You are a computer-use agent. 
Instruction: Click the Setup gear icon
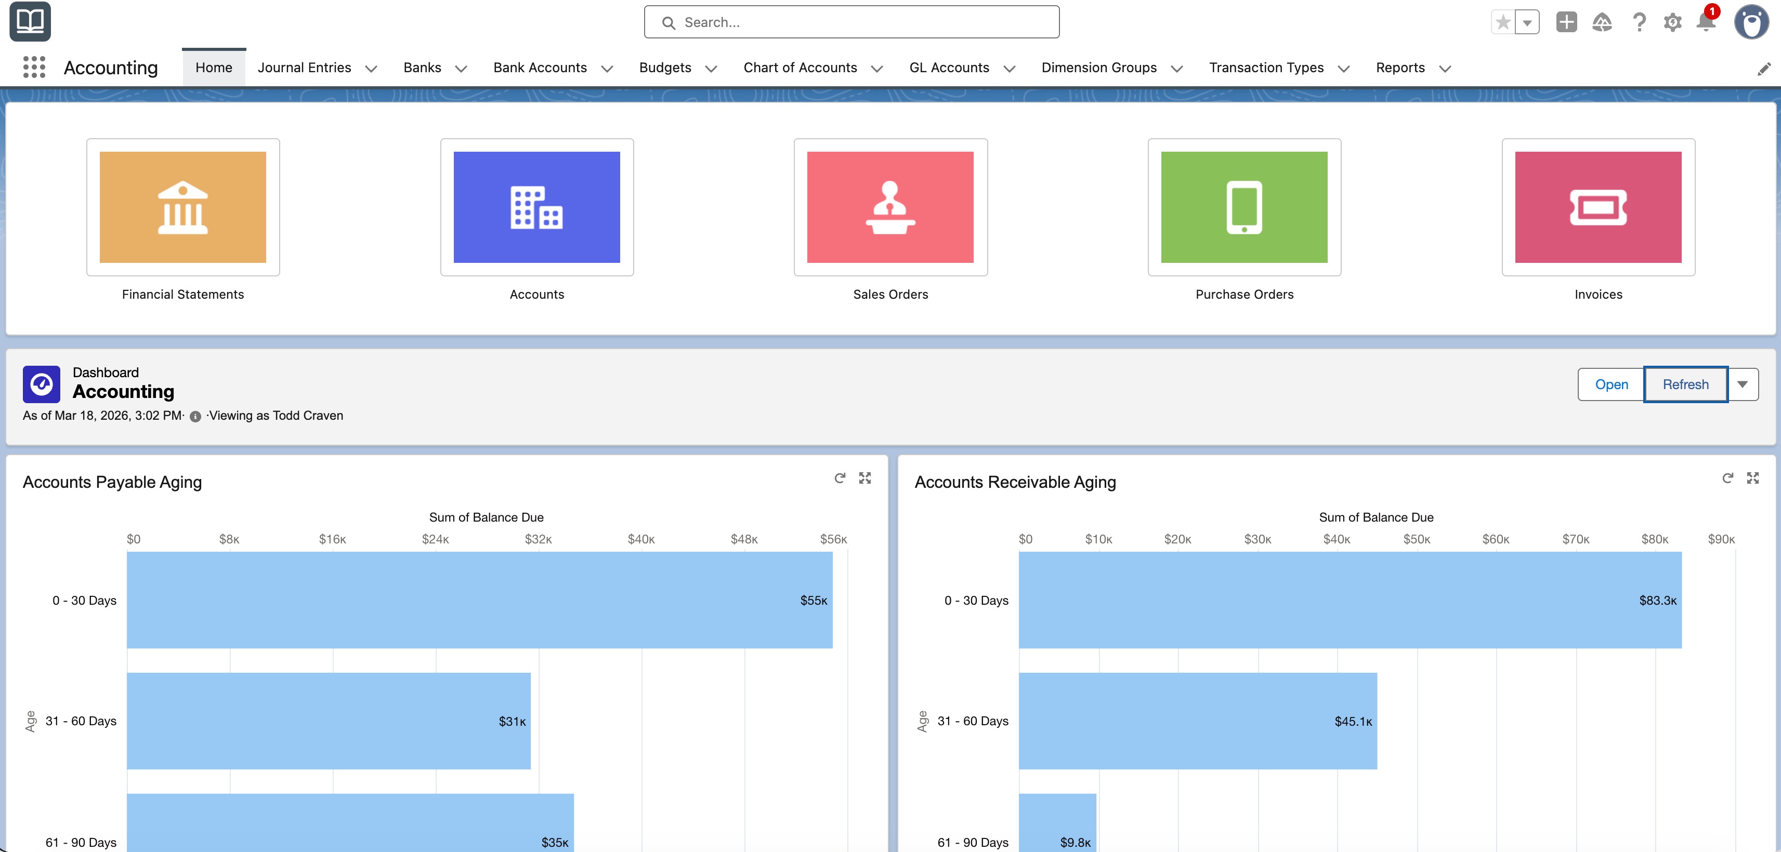click(1673, 23)
